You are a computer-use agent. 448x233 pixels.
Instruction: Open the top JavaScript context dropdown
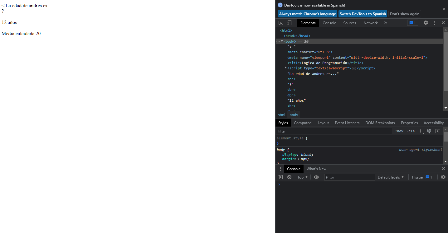pyautogui.click(x=303, y=177)
